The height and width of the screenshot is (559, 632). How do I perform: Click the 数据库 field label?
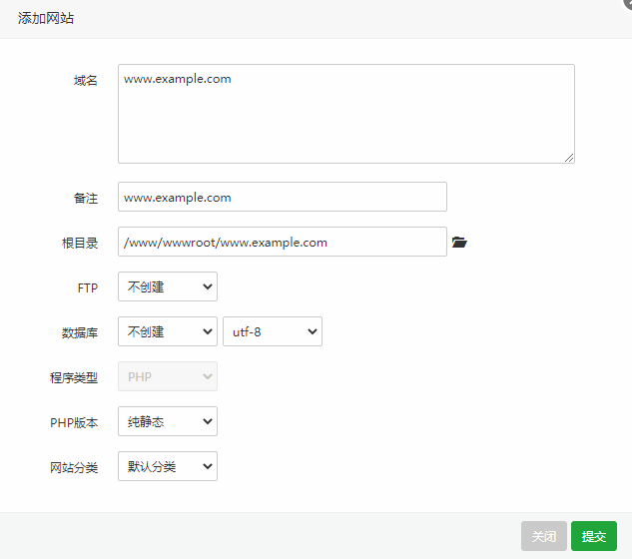(80, 332)
